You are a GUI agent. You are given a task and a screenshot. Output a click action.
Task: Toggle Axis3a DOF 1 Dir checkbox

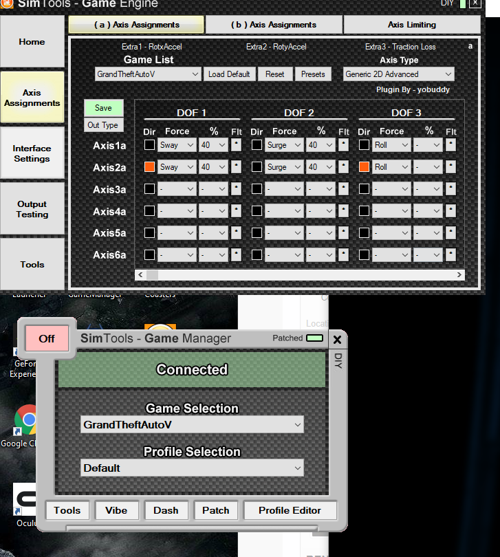coord(149,189)
